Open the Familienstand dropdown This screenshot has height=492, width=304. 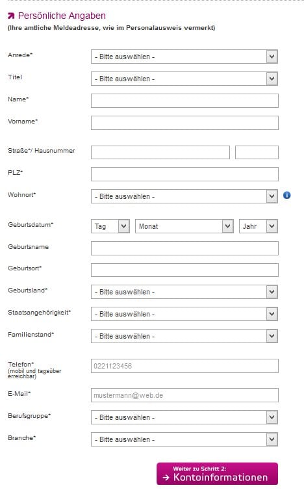coord(184,336)
